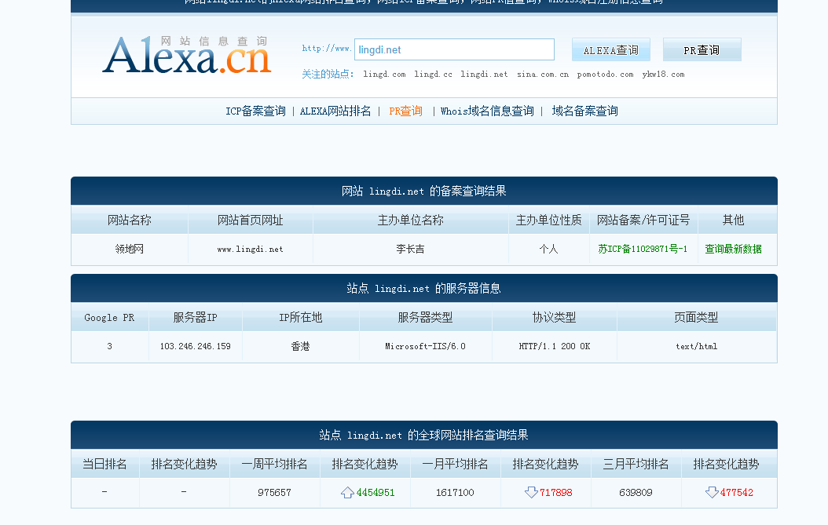Click the 当日排名 column header

pos(104,465)
